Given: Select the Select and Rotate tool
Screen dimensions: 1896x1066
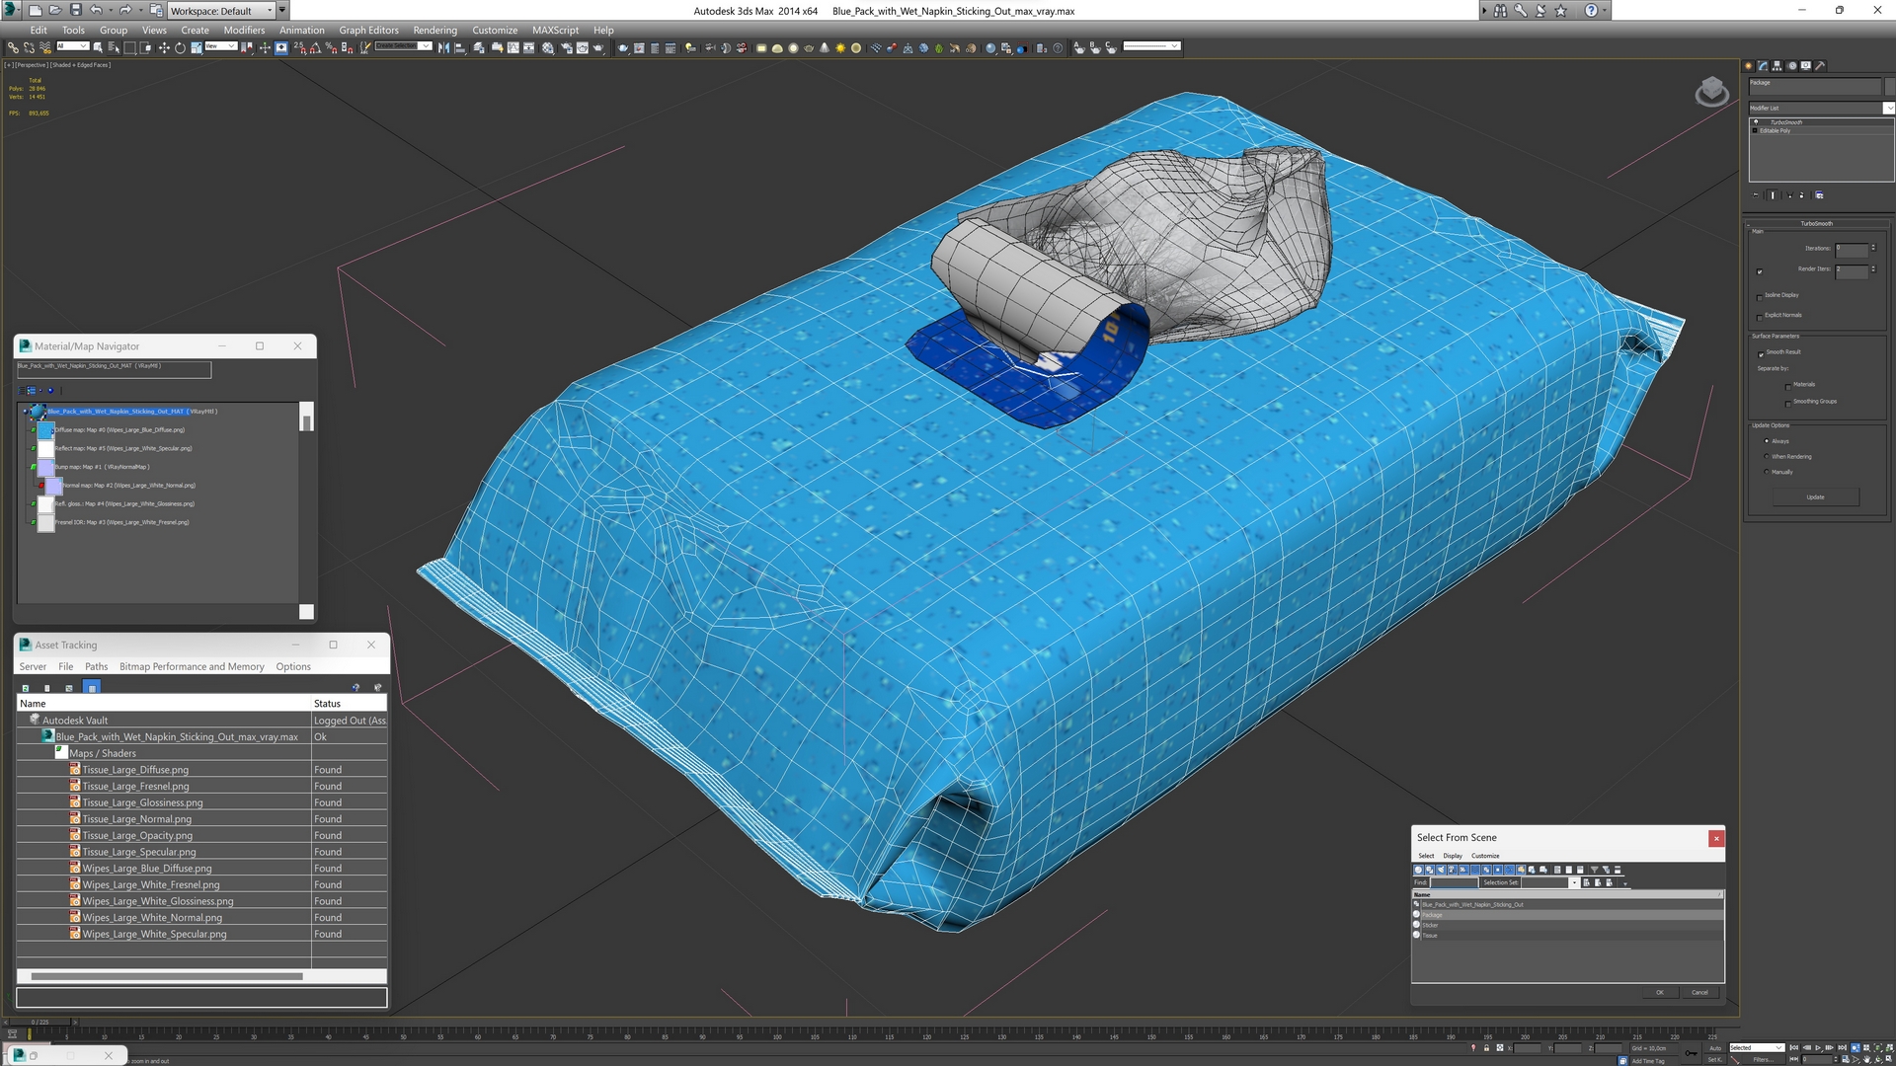Looking at the screenshot, I should [180, 47].
